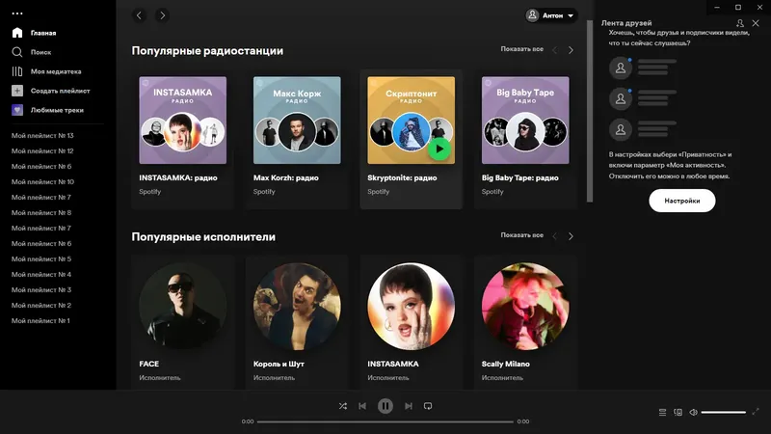
Task: Open Мой плейлист № 1
Action: (40, 321)
